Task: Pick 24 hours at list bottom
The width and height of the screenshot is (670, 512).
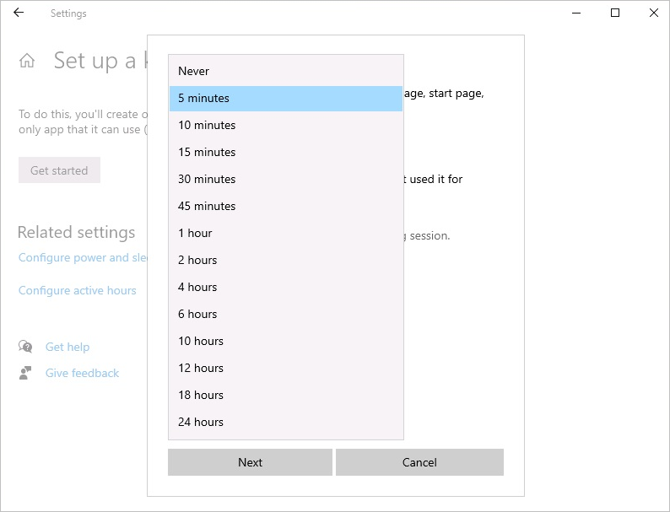Action: [x=286, y=422]
